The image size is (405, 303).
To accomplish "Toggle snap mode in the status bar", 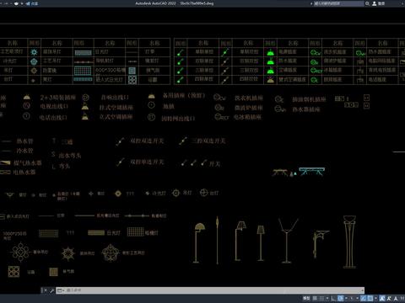I will click(x=321, y=298).
